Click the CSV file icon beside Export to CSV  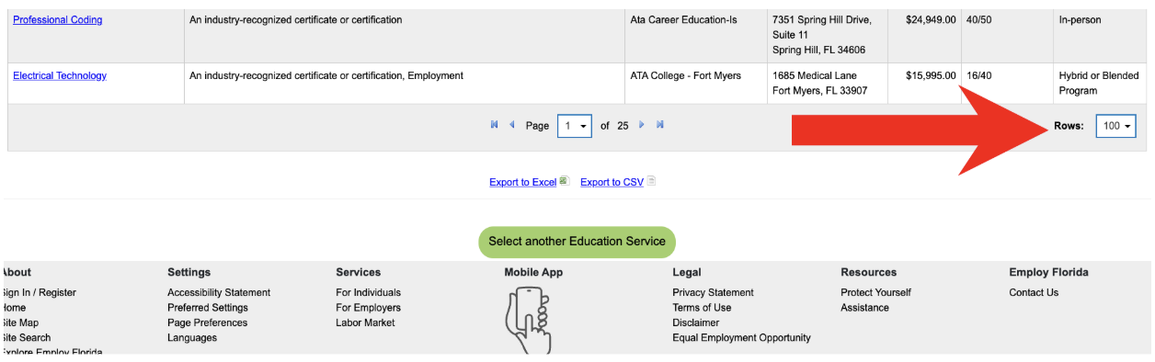651,181
